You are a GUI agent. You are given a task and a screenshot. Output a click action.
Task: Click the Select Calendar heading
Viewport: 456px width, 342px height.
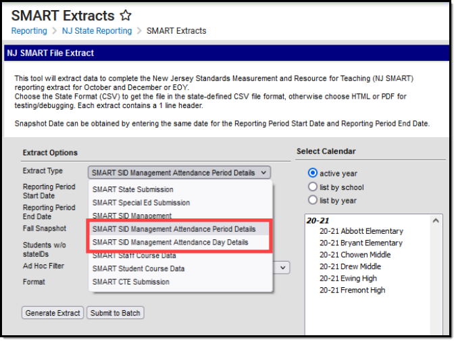[x=326, y=151]
